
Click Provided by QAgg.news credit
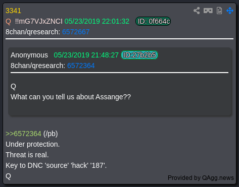point(201,178)
